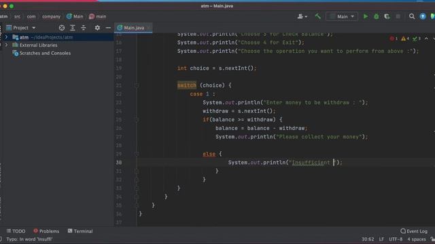435x244 pixels.
Task: Open the TODO tool window
Action: (x=16, y=231)
